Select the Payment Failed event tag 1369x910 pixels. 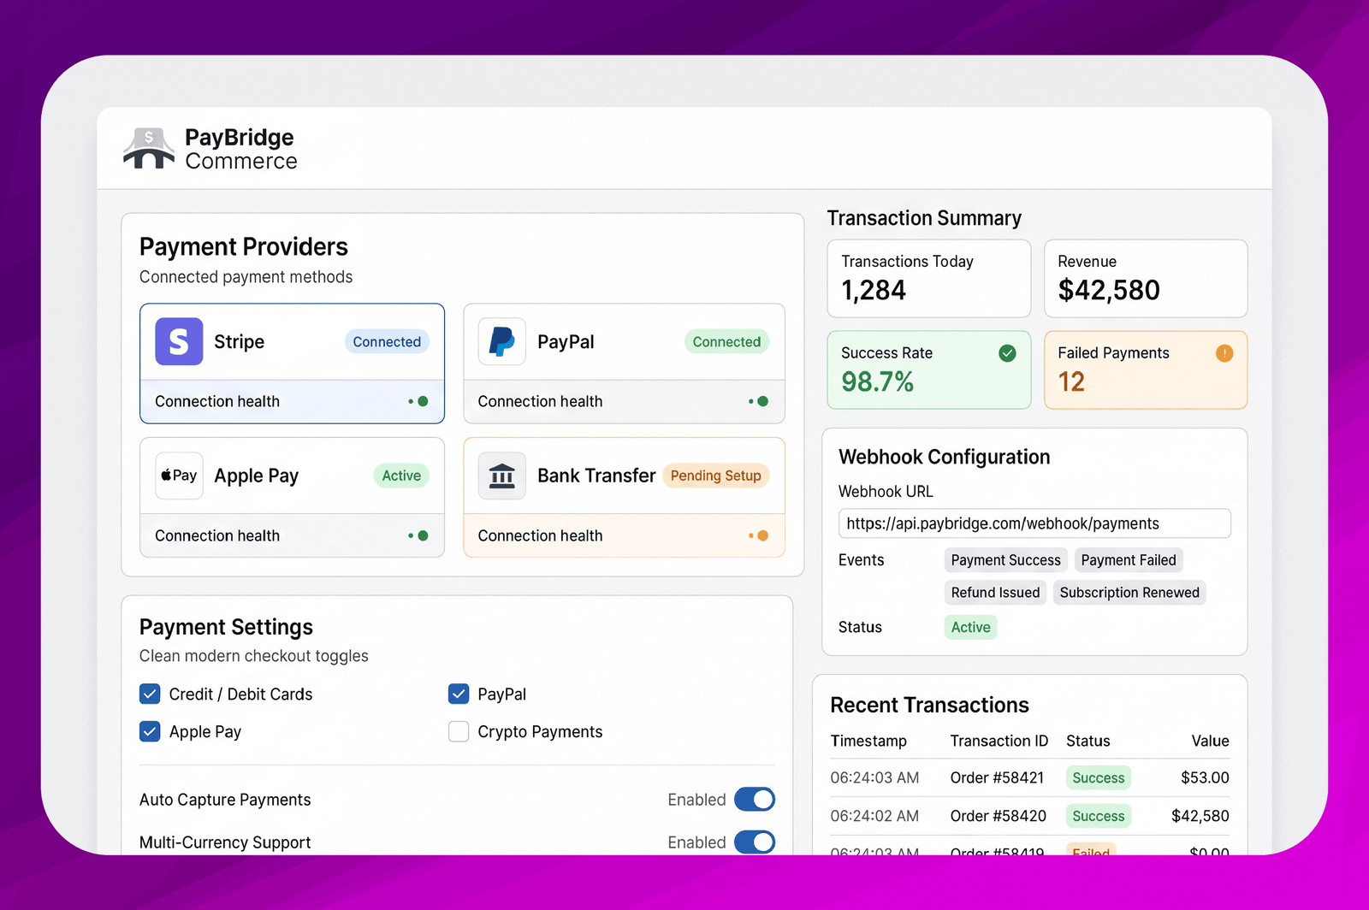click(1129, 560)
